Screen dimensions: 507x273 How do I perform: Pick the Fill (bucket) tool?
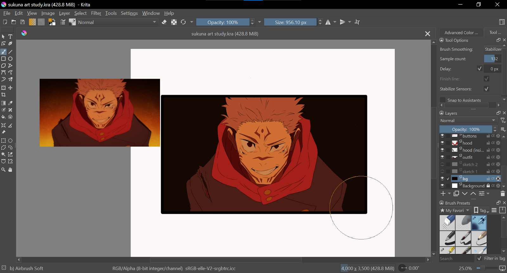click(x=3, y=117)
